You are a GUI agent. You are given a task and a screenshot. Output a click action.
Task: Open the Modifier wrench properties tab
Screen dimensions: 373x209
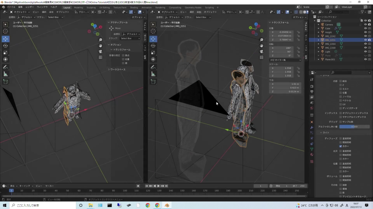312,127
